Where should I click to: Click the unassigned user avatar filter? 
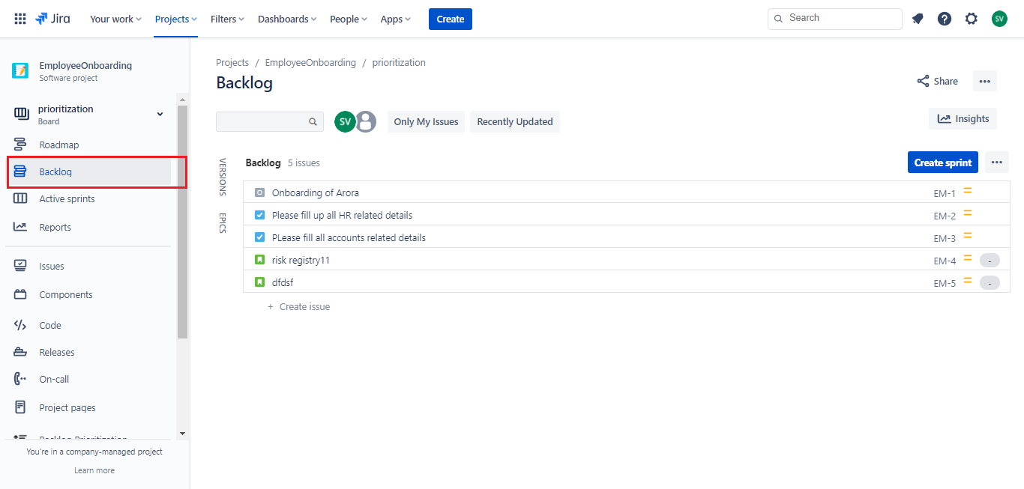pyautogui.click(x=365, y=121)
